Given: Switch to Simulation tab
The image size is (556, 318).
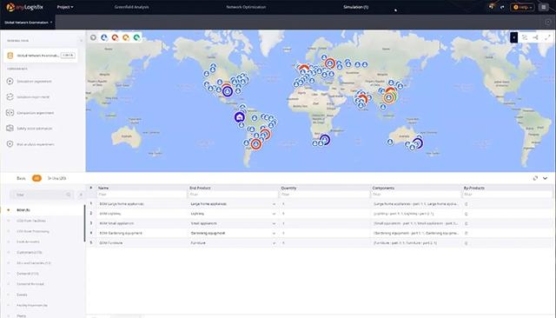Looking at the screenshot, I should [x=355, y=7].
